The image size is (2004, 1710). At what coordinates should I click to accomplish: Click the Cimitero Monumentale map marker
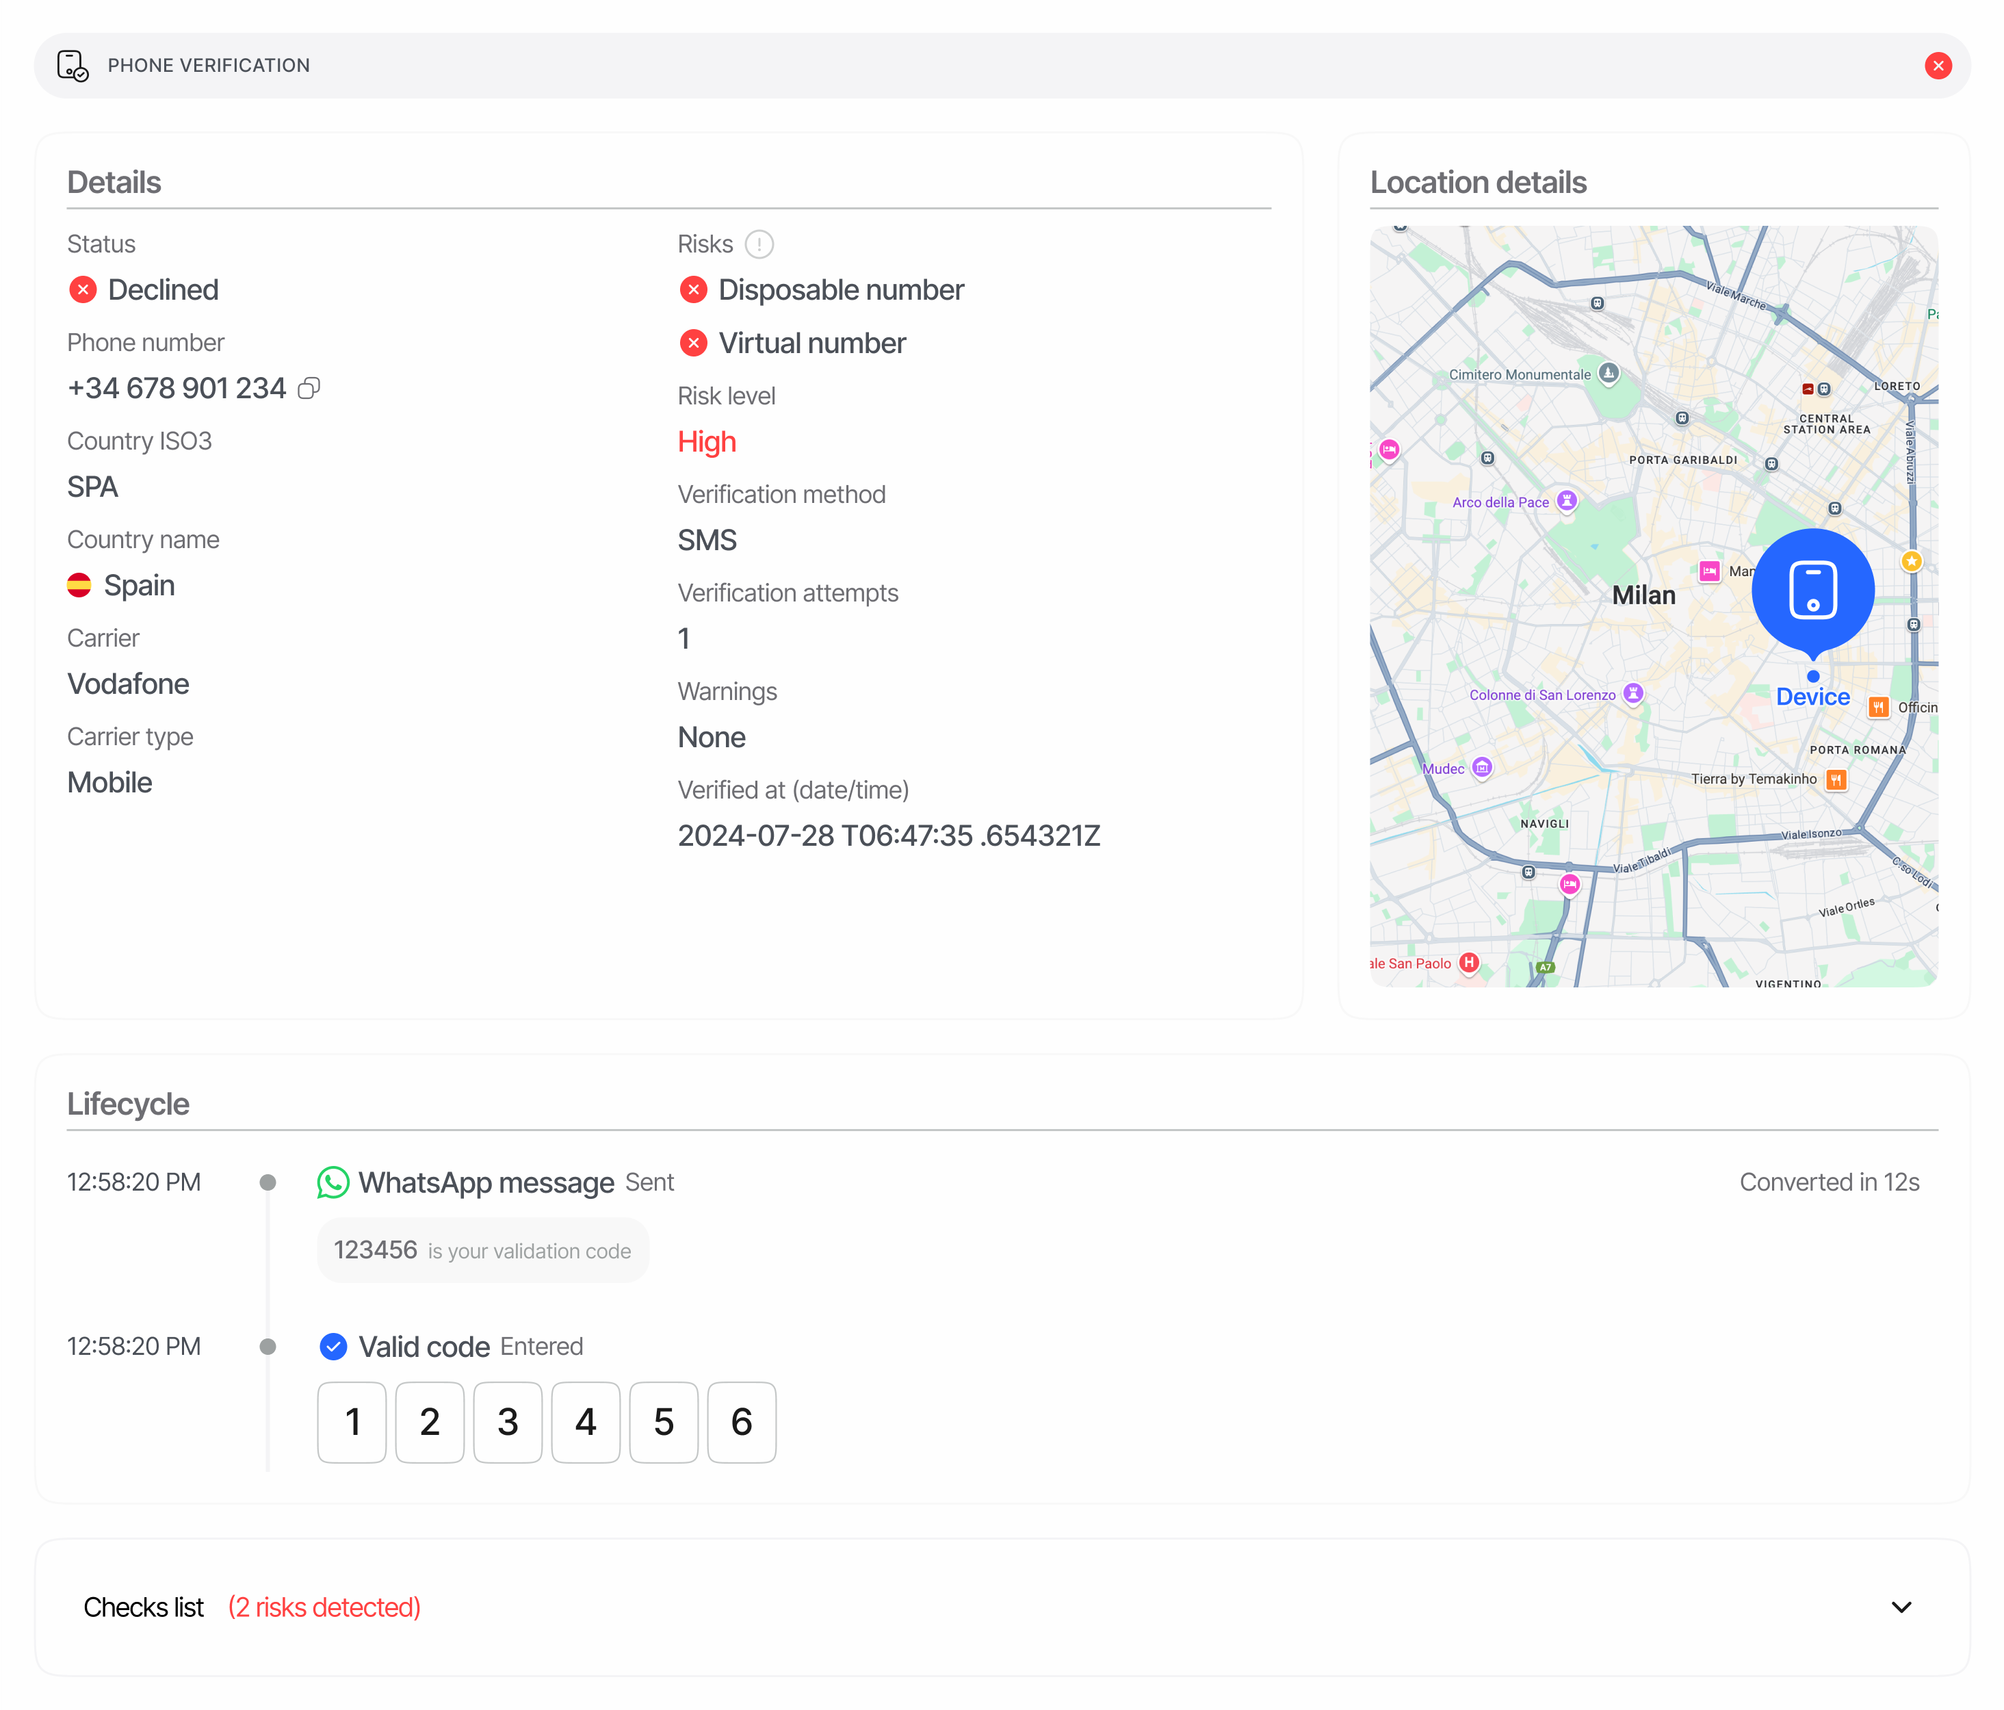1609,372
